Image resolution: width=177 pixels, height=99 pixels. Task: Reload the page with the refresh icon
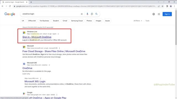click(x=10, y=6)
